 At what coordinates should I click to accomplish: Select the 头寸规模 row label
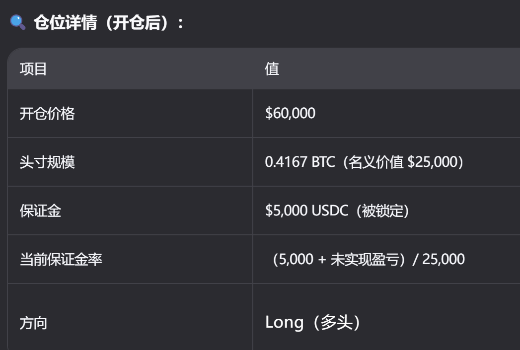click(47, 162)
